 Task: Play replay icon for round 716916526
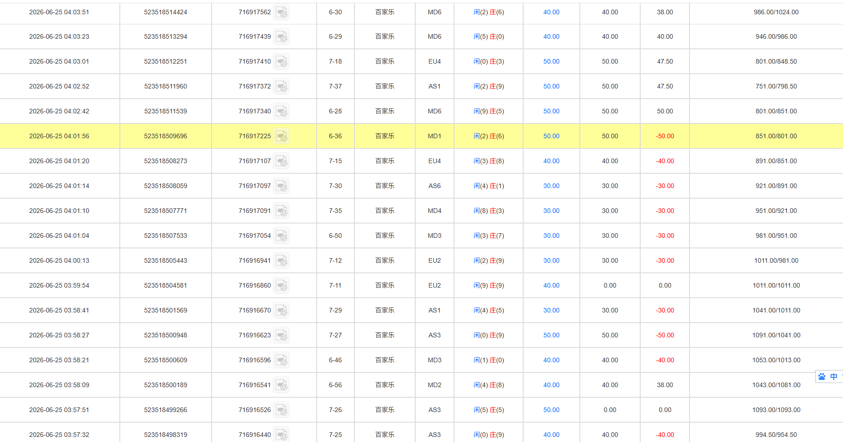(281, 410)
